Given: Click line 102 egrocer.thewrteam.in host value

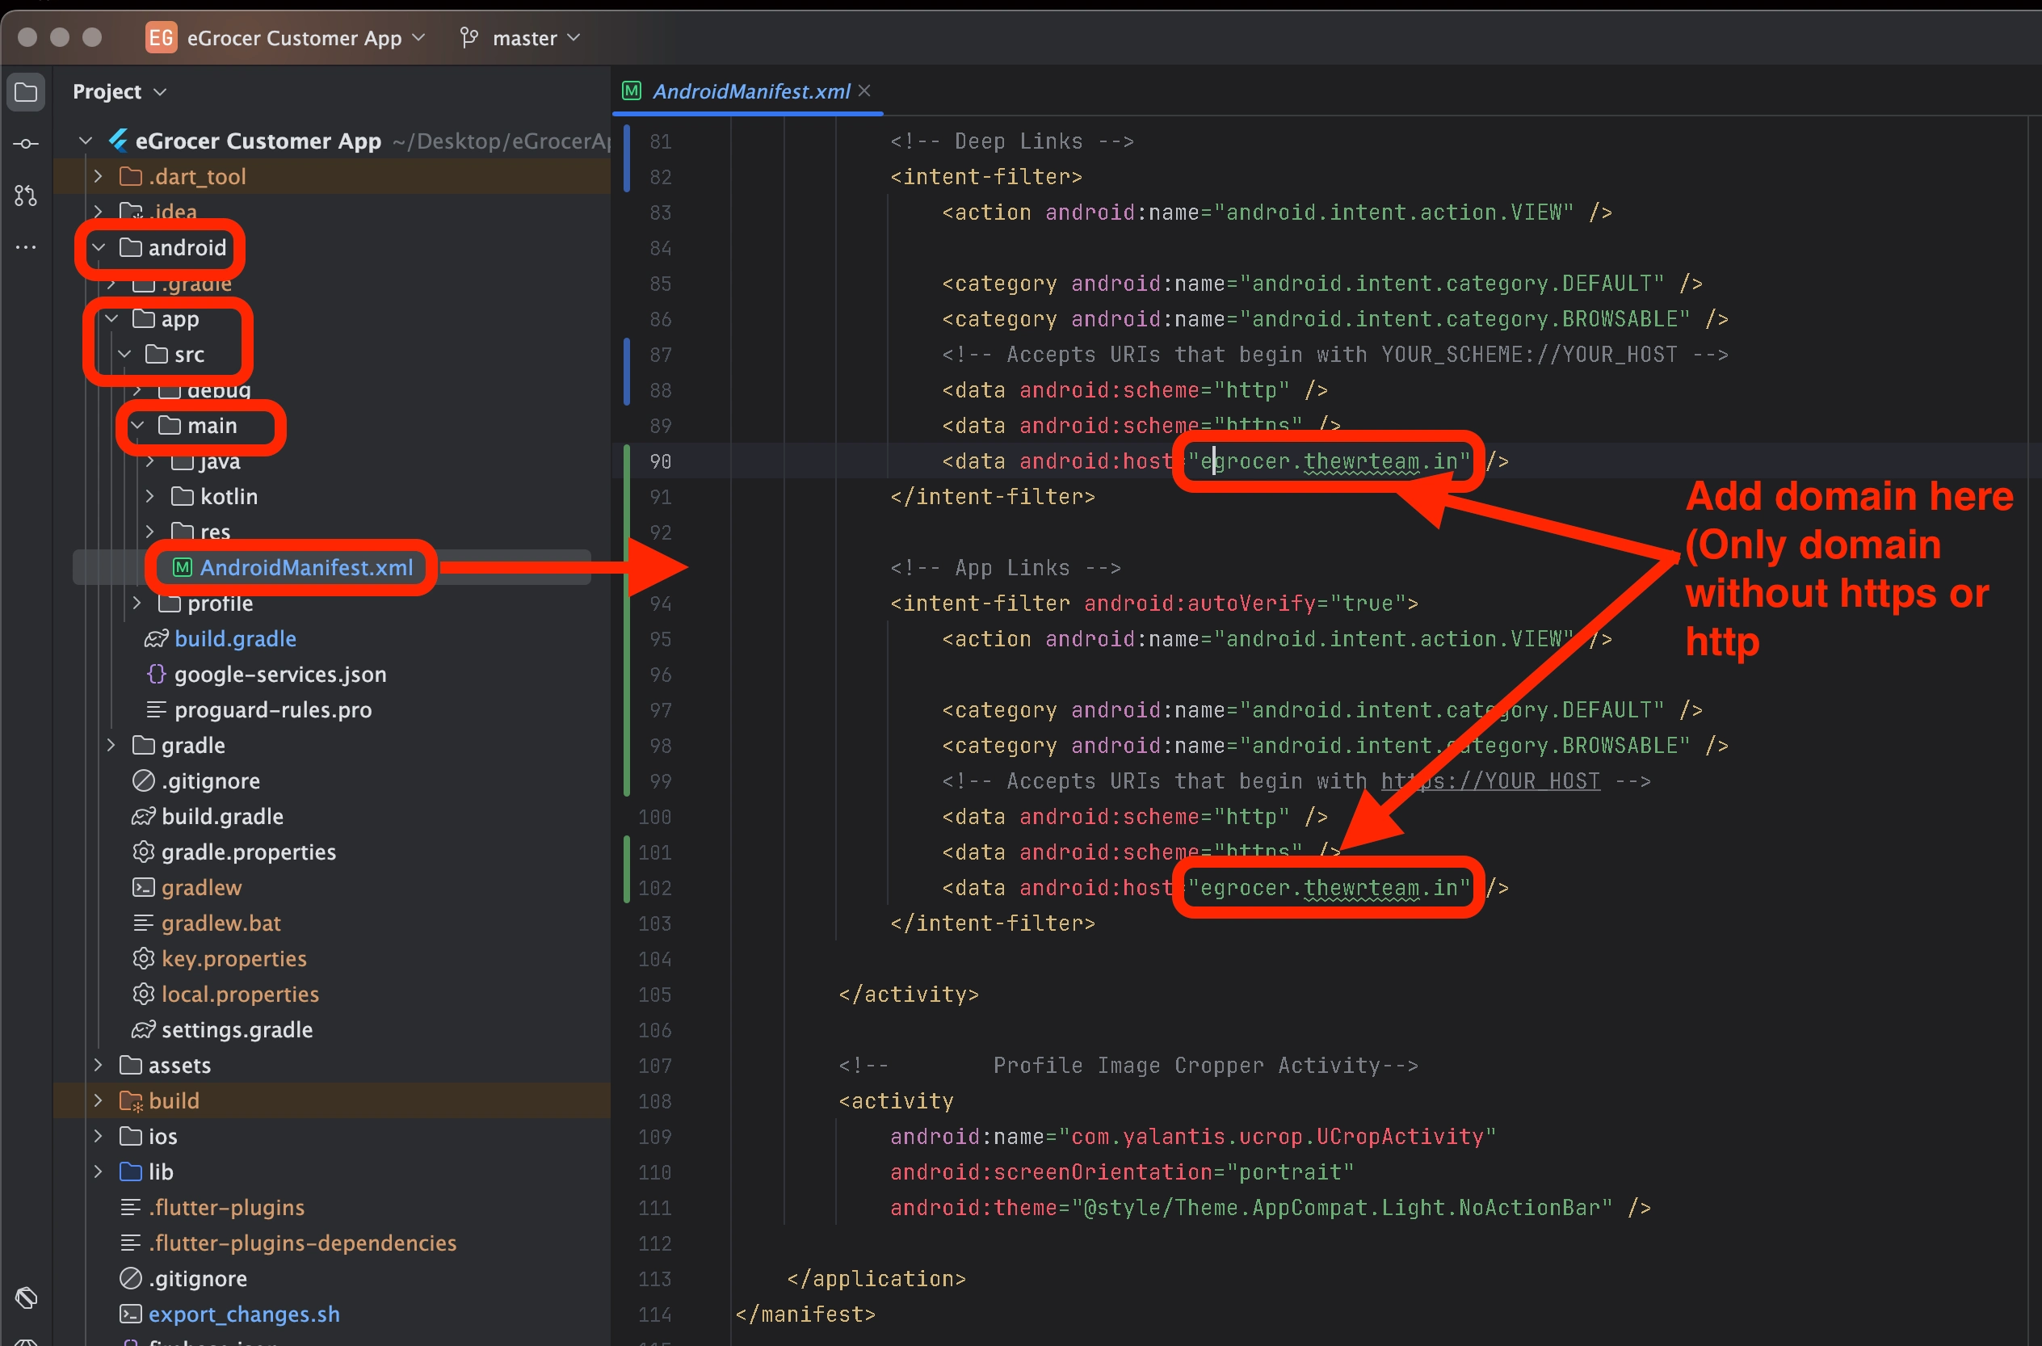Looking at the screenshot, I should (x=1329, y=888).
